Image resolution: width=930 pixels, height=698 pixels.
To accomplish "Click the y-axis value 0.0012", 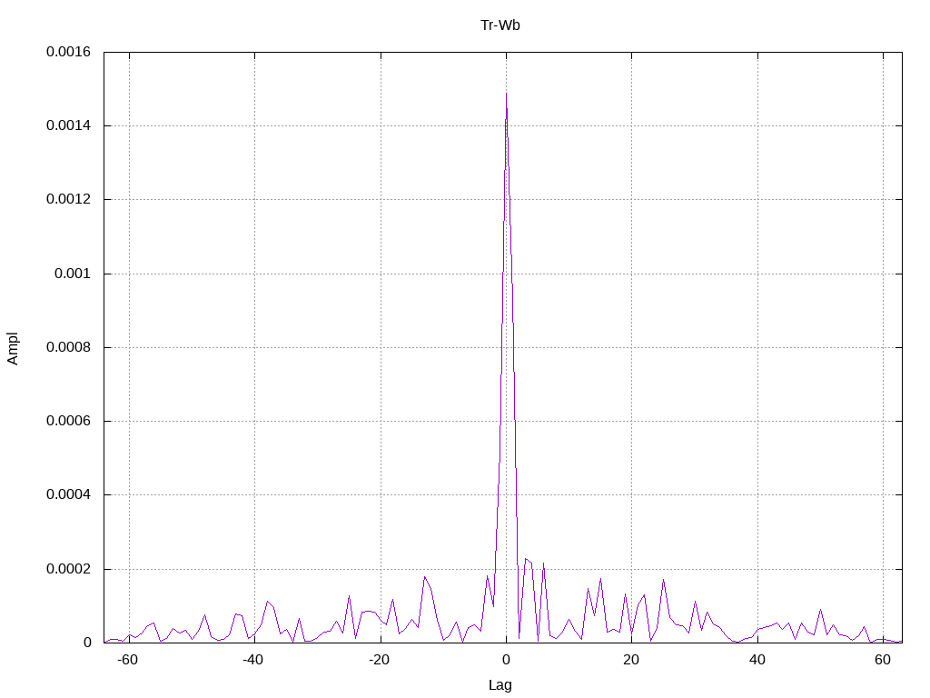I will 69,199.
